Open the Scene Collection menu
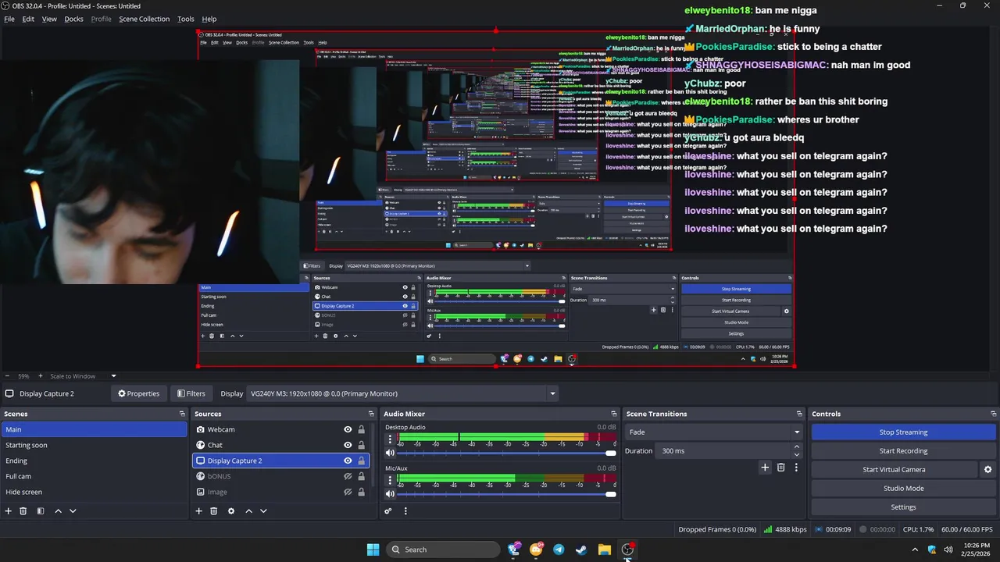The image size is (1000, 562). click(144, 19)
